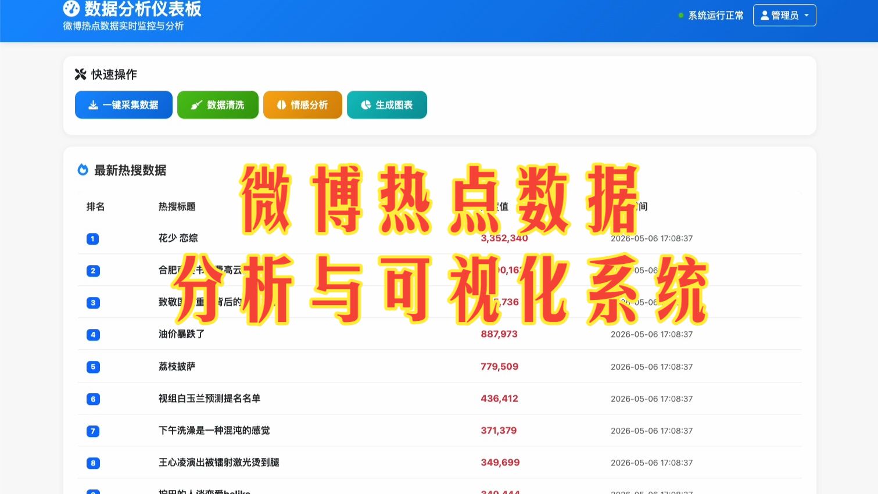Click the heat value 349,699

pyautogui.click(x=500, y=463)
